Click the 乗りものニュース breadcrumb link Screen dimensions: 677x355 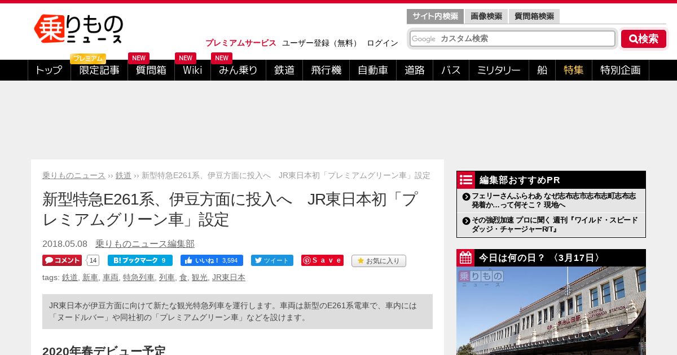click(x=74, y=175)
